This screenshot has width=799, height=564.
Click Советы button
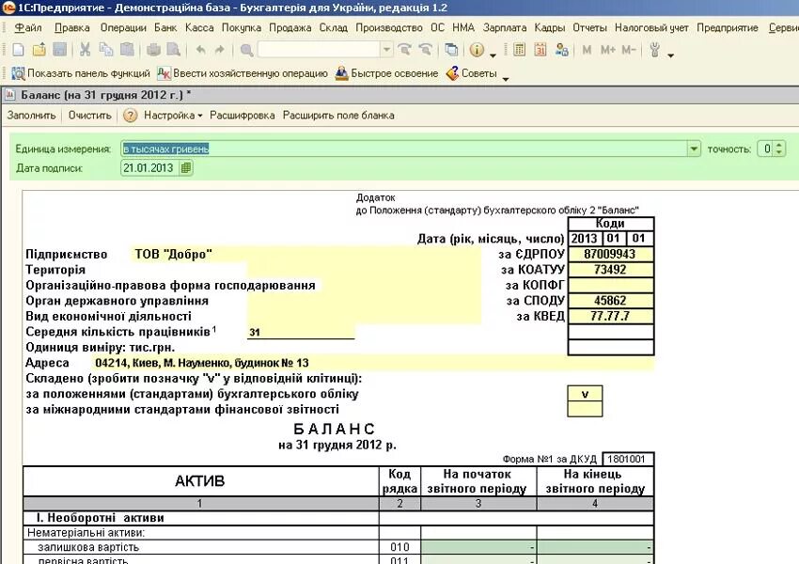471,73
